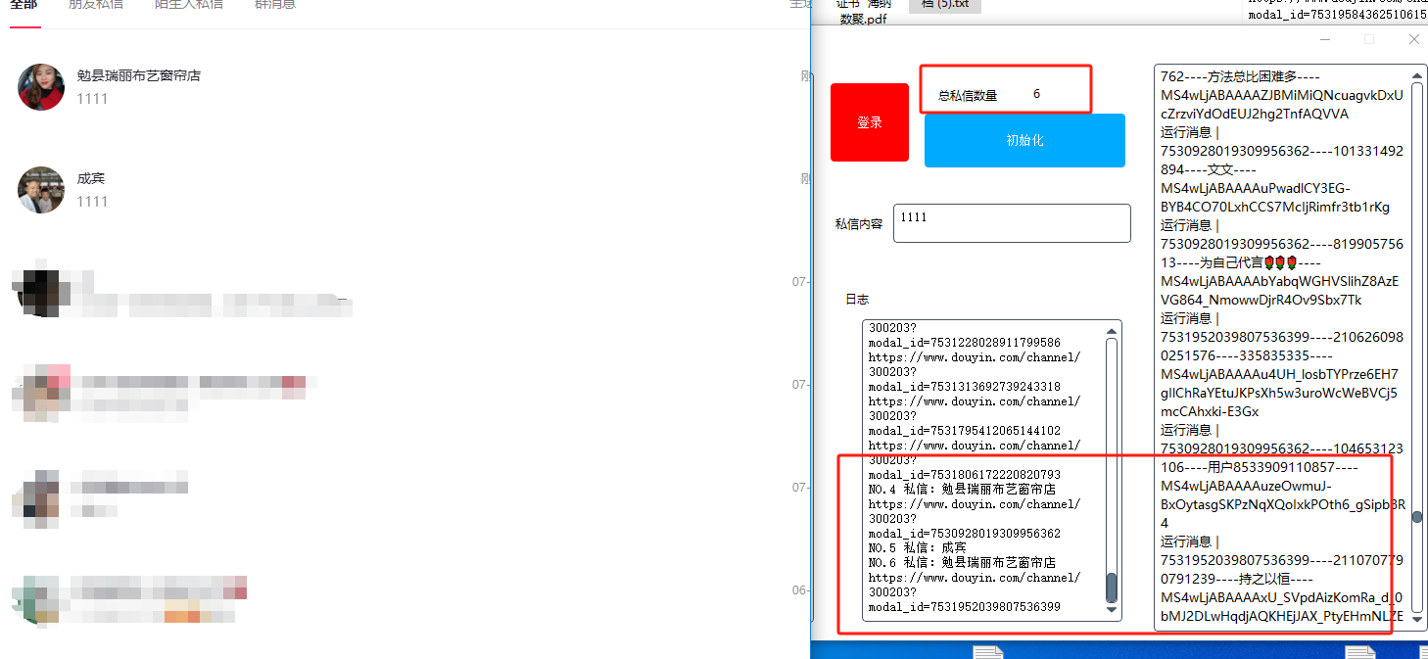Click the 日志 label
Image resolution: width=1428 pixels, height=659 pixels.
[x=857, y=300]
